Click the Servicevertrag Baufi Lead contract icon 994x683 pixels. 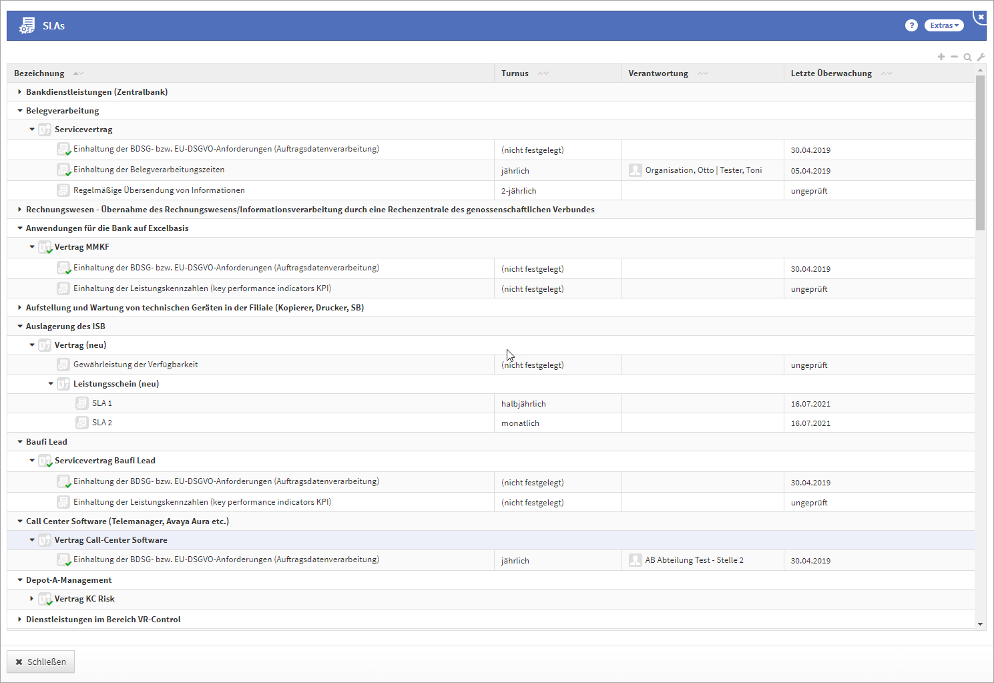click(45, 461)
